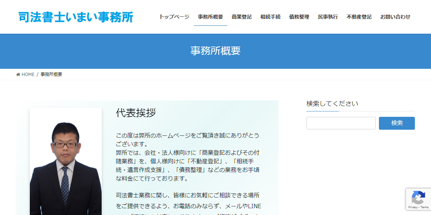Screen dimensions: 431x215
Task: Click inside the search input field
Action: (340, 123)
